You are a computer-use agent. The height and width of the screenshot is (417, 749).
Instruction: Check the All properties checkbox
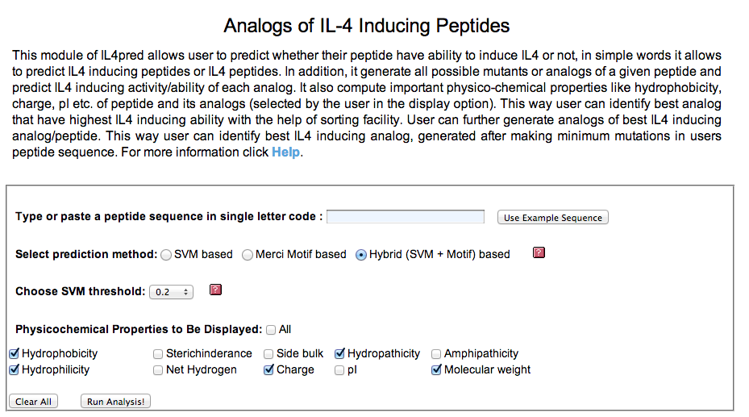point(271,330)
